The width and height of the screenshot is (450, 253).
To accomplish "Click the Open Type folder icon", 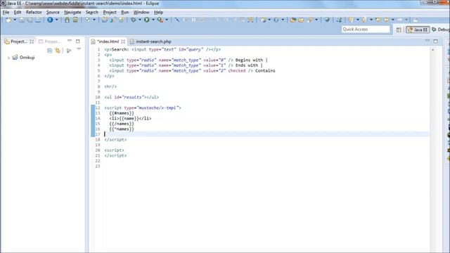I will (293, 20).
